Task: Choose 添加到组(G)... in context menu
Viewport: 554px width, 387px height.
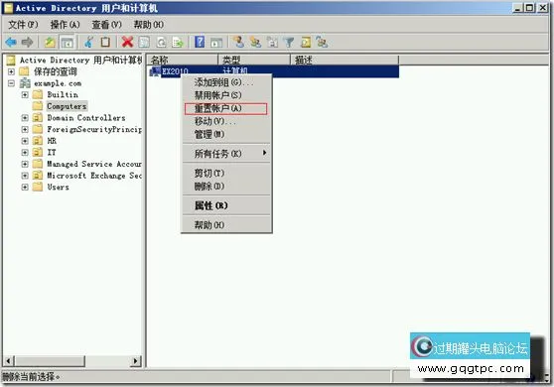Action: point(226,82)
